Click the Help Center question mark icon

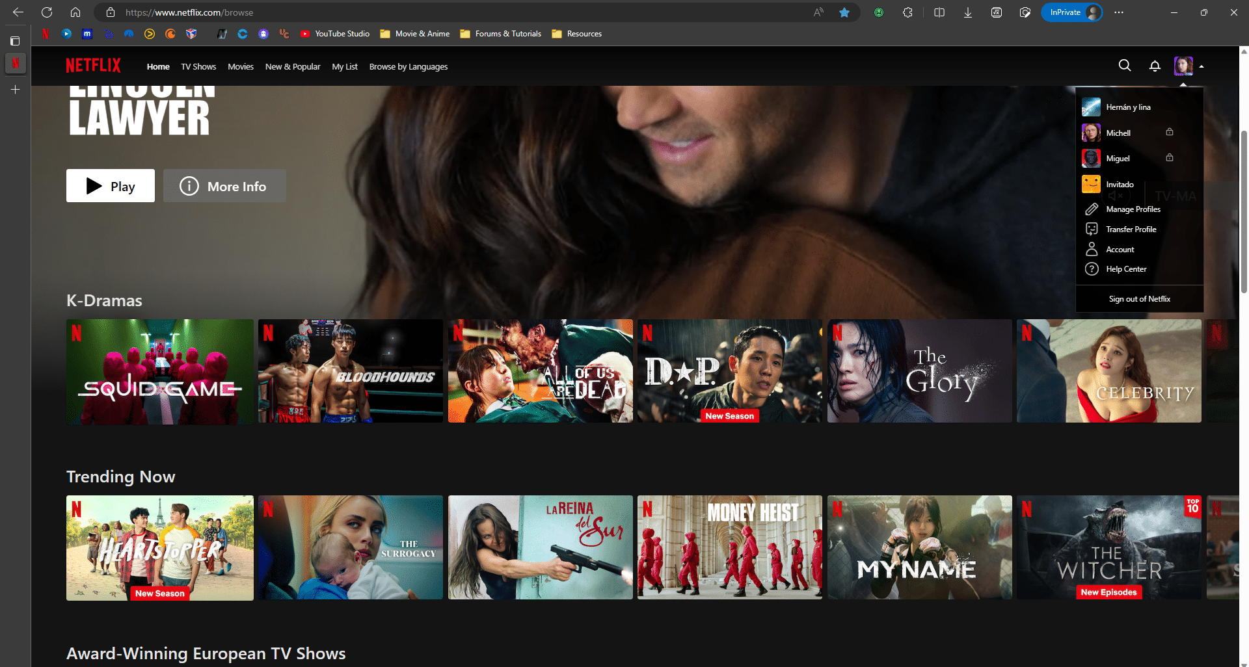[1092, 269]
